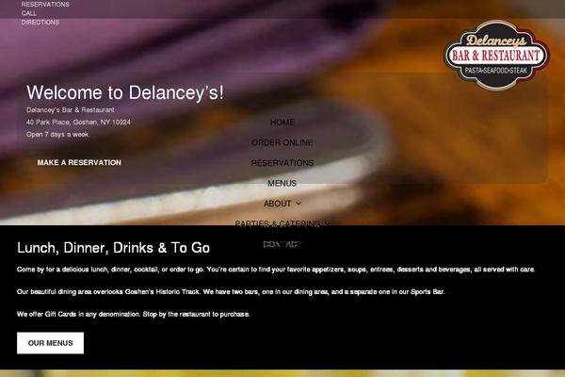This screenshot has width=565, height=377.
Task: Expand the Parties & Catering chevron
Action: click(x=328, y=223)
